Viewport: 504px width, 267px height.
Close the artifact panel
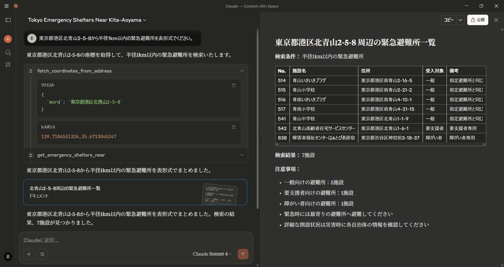click(496, 20)
